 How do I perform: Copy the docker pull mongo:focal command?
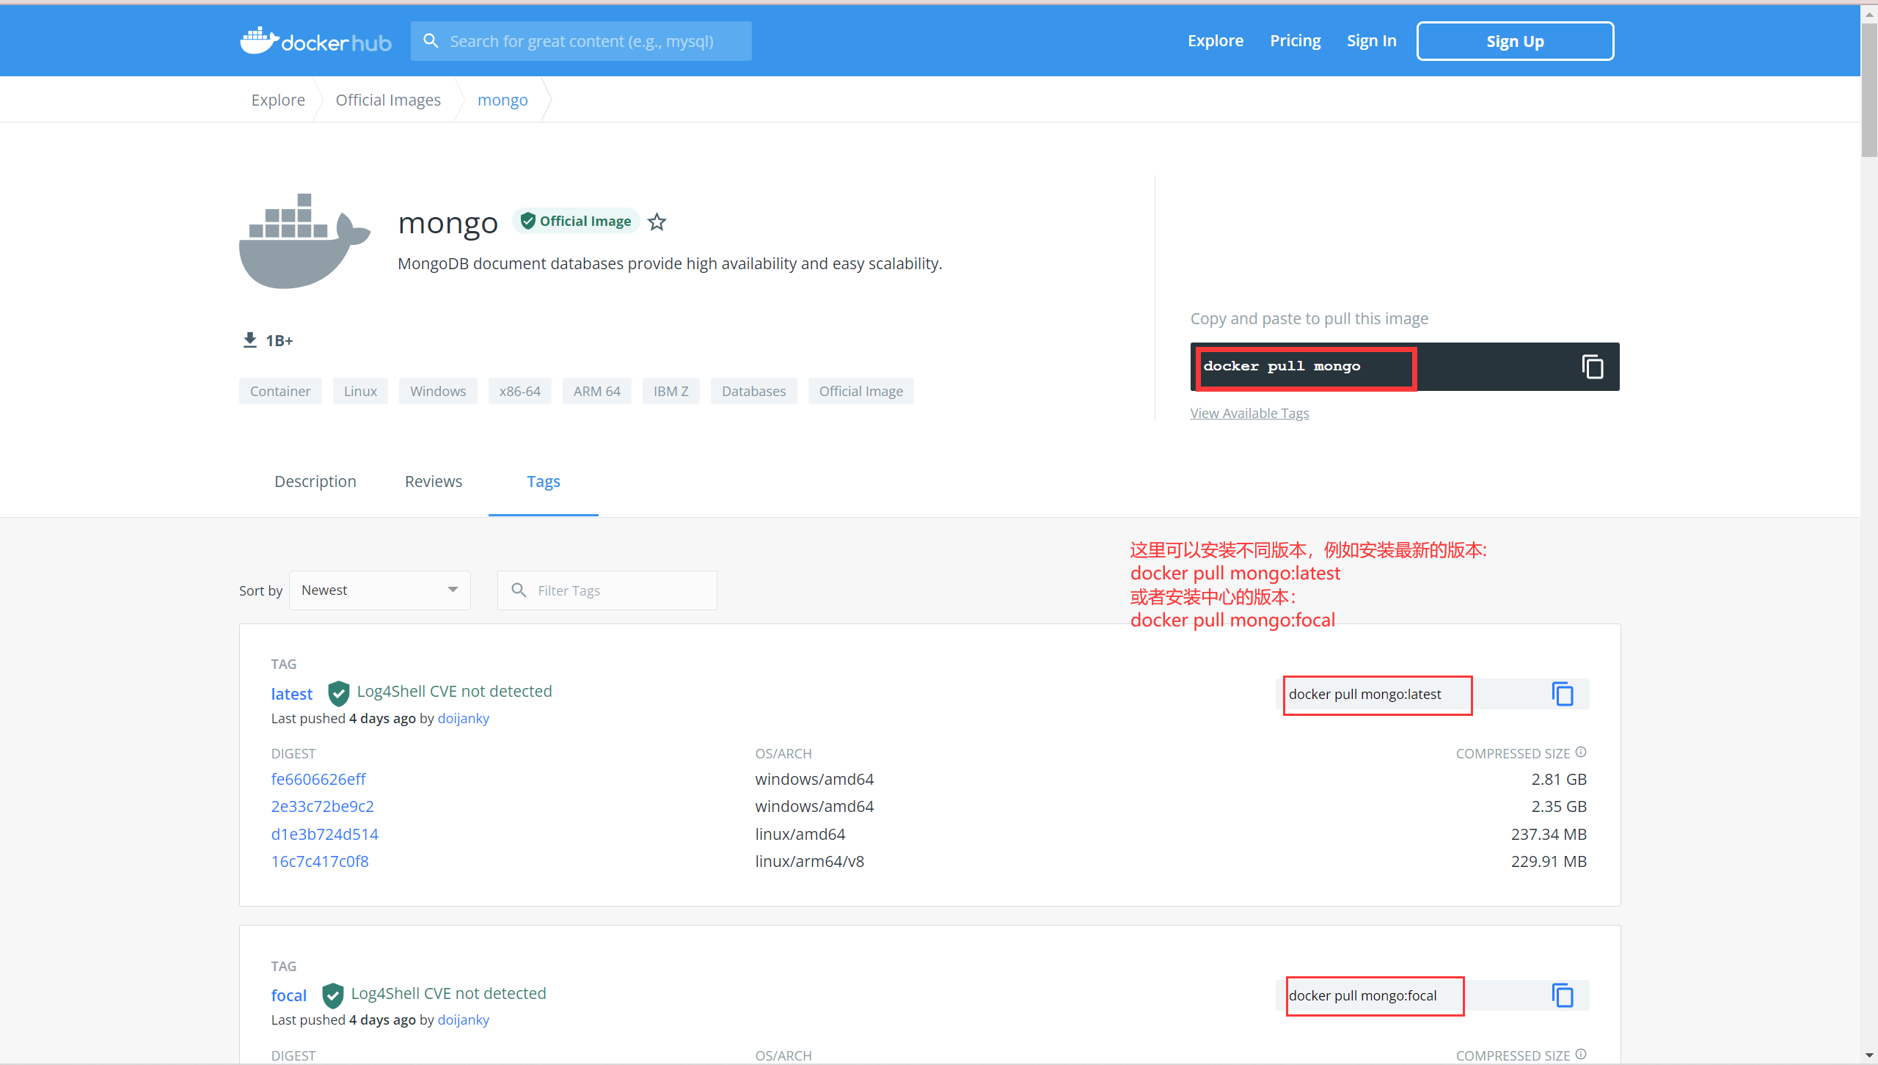(1563, 995)
